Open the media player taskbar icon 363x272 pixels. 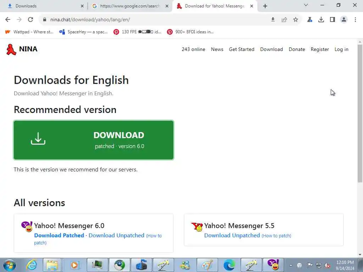[75, 265]
